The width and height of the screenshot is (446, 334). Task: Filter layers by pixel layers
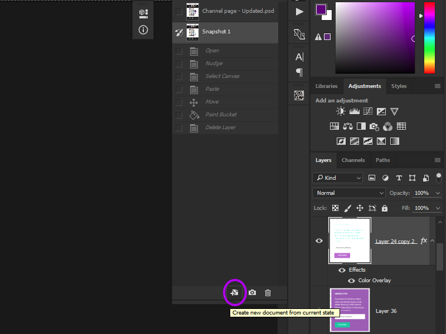372,178
